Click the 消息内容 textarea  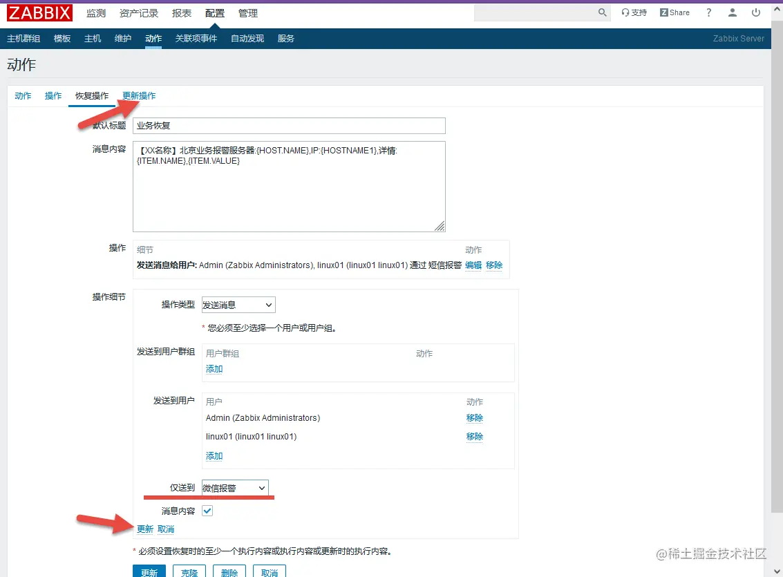tap(289, 187)
